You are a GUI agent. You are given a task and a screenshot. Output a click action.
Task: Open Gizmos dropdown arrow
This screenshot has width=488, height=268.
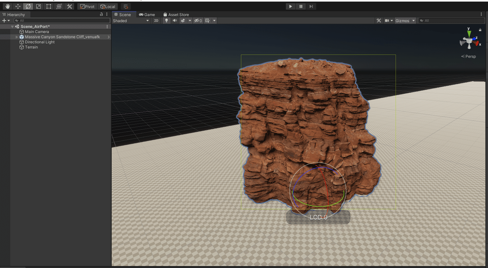point(414,21)
